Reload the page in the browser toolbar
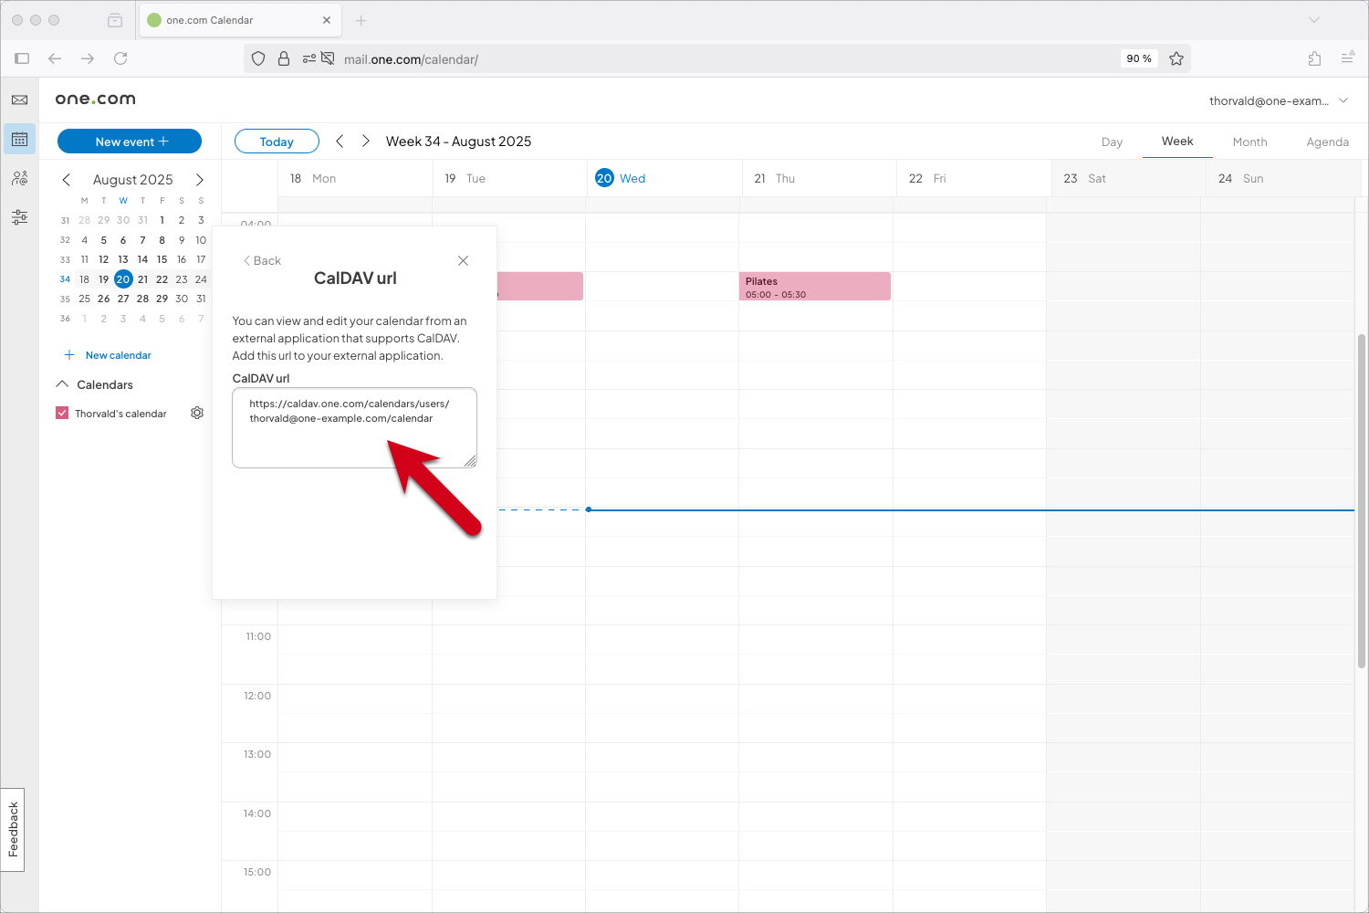 click(x=120, y=58)
